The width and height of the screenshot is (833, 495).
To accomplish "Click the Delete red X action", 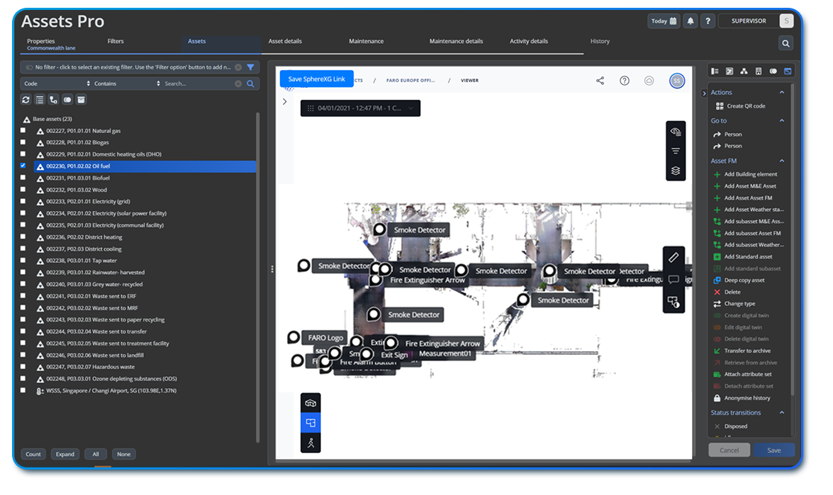I will pyautogui.click(x=727, y=292).
